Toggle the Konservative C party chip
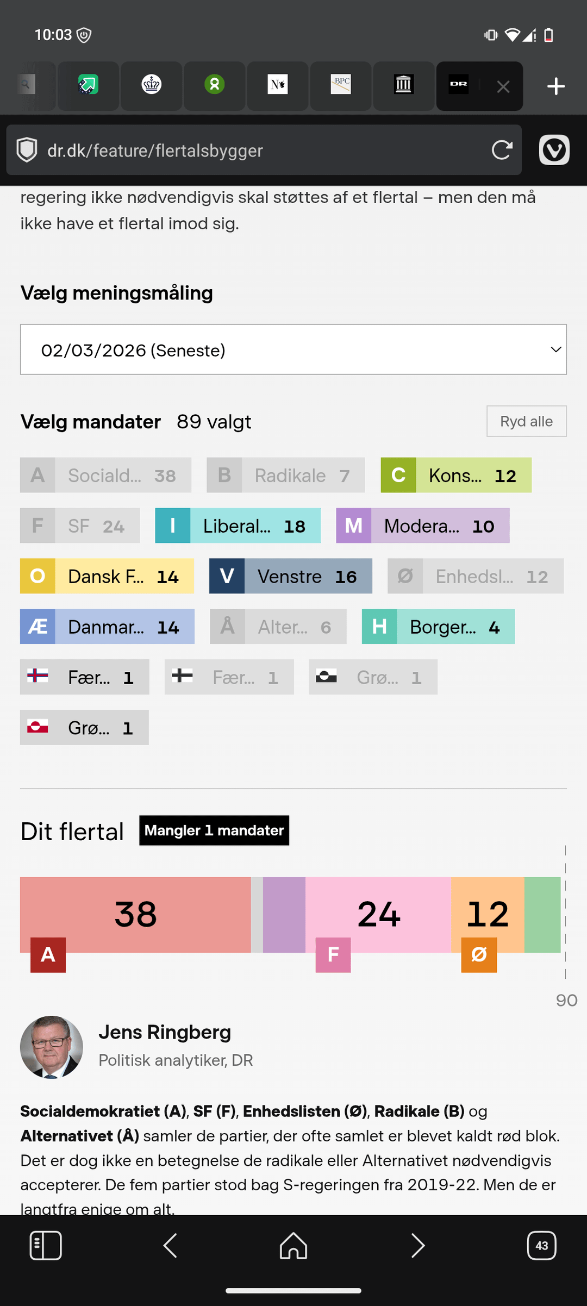This screenshot has height=1306, width=587. point(455,475)
